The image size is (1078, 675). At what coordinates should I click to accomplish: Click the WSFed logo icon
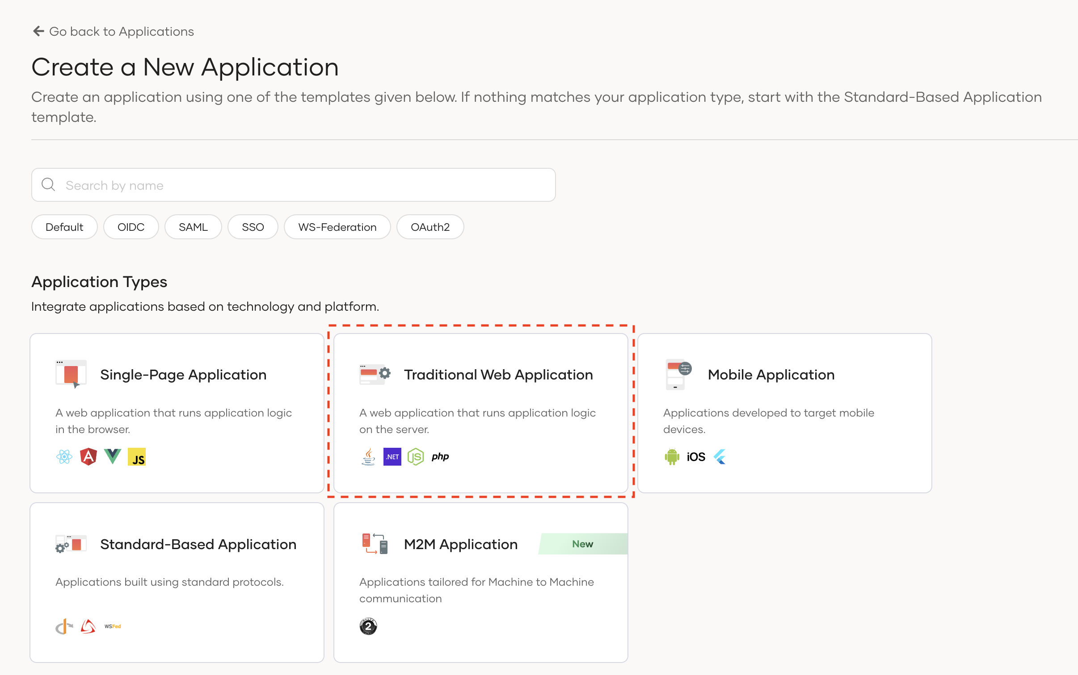[113, 626]
